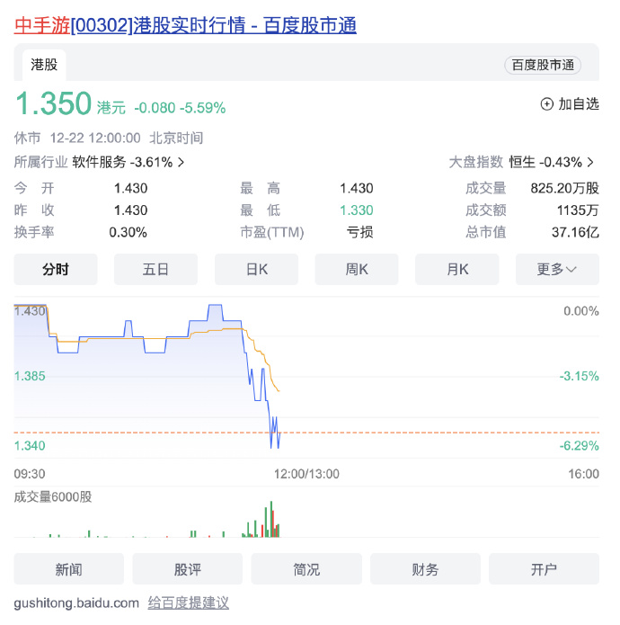Click the plus icon beside 加自选
Image resolution: width=620 pixels, height=625 pixels.
pyautogui.click(x=546, y=104)
